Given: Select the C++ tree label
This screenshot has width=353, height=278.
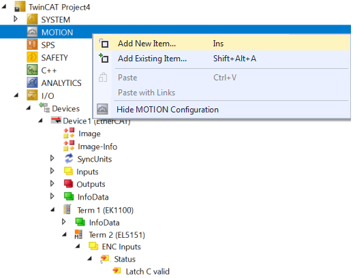Looking at the screenshot, I should (49, 70).
